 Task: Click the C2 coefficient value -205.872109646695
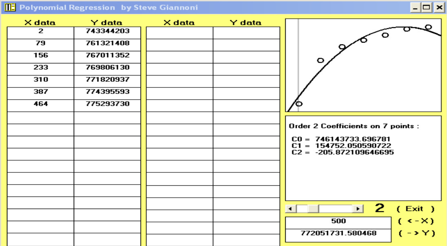click(x=355, y=152)
